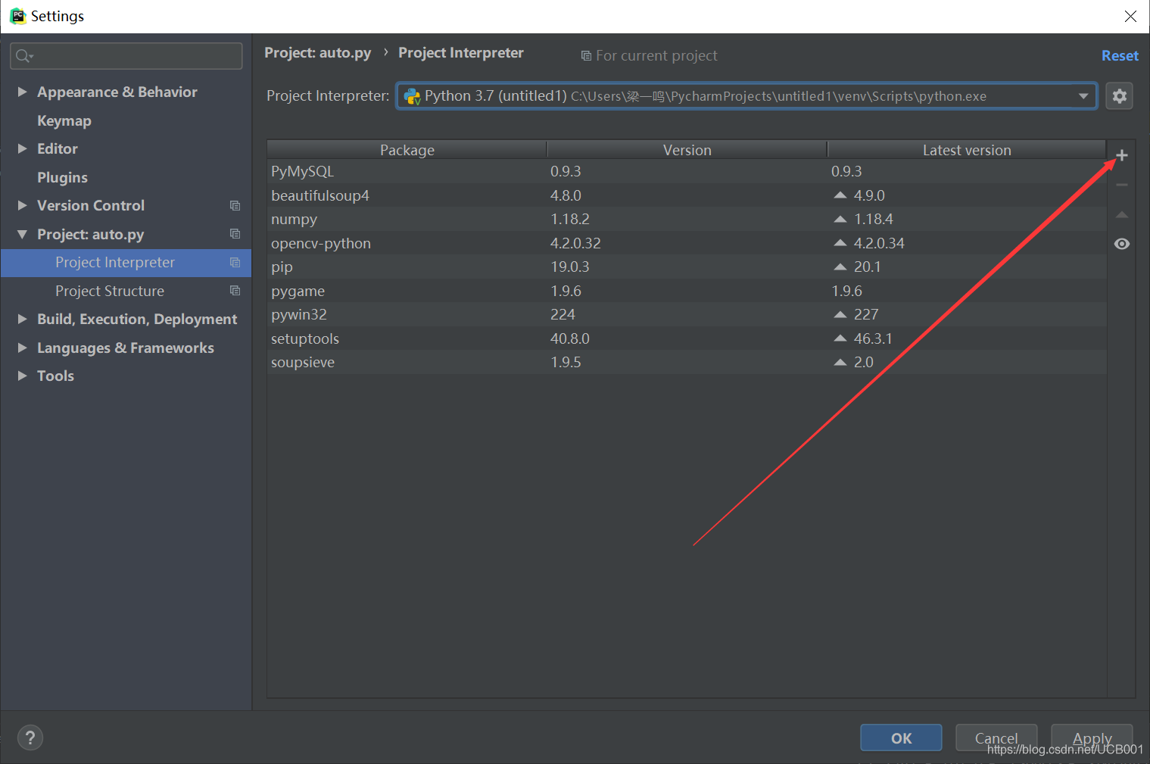Select the setuptools package row
The width and height of the screenshot is (1150, 764).
pyautogui.click(x=687, y=338)
